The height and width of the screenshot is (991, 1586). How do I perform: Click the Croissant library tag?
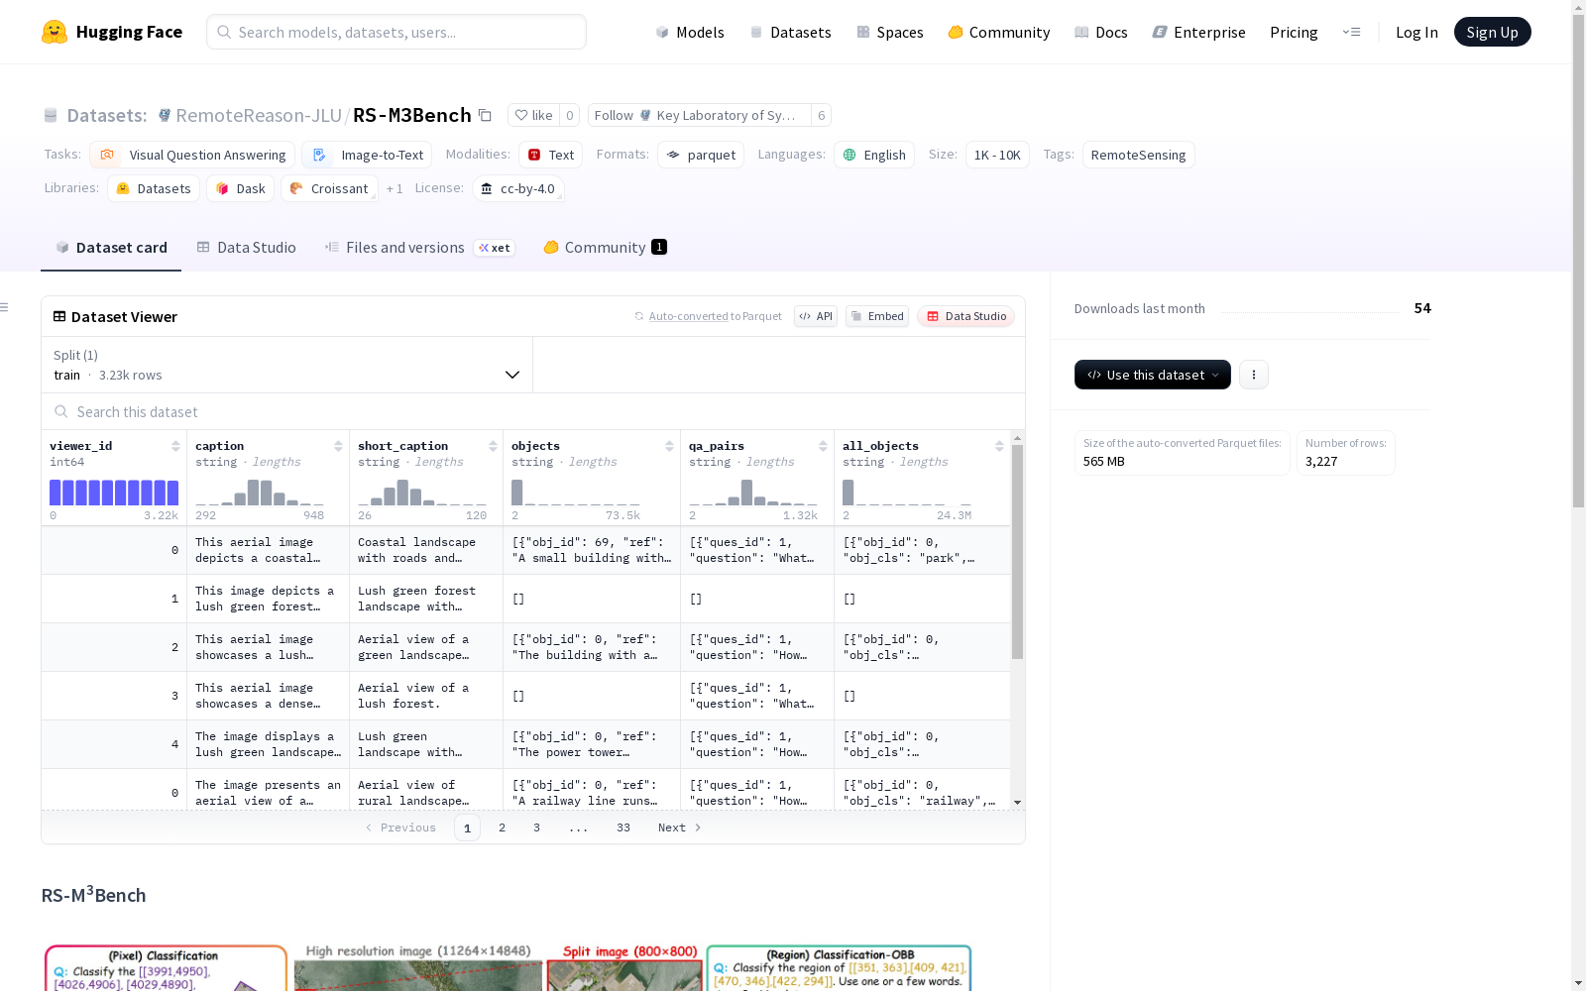329,188
